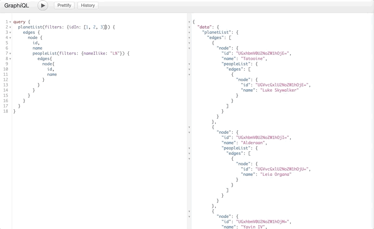Click the idIn filter argument in the query
374x229 pixels.
(x=74, y=27)
